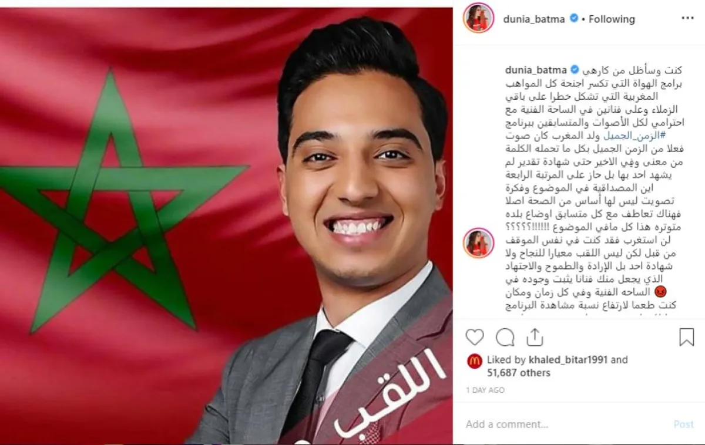Open the 1 DAY AGO timestamp
The width and height of the screenshot is (705, 445).
click(x=485, y=390)
